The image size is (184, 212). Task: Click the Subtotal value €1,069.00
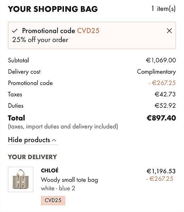(161, 60)
